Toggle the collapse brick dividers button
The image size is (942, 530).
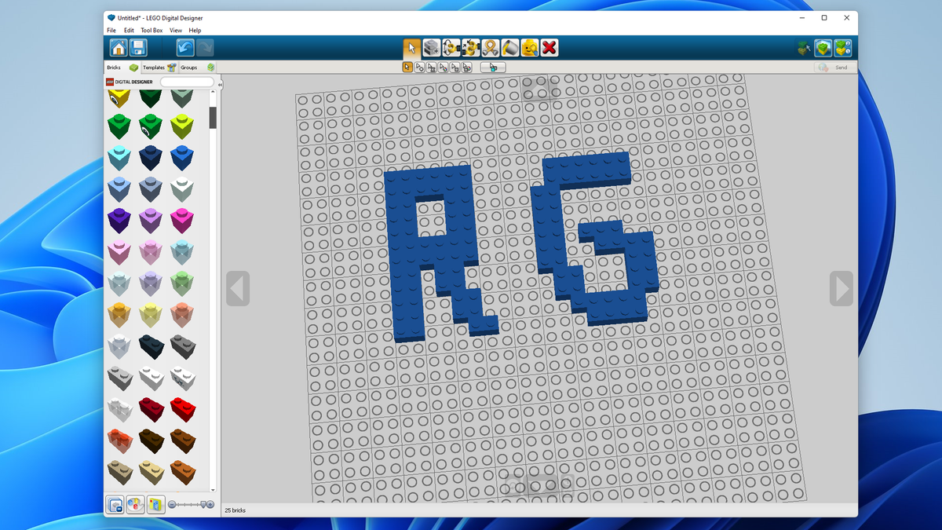[115, 504]
